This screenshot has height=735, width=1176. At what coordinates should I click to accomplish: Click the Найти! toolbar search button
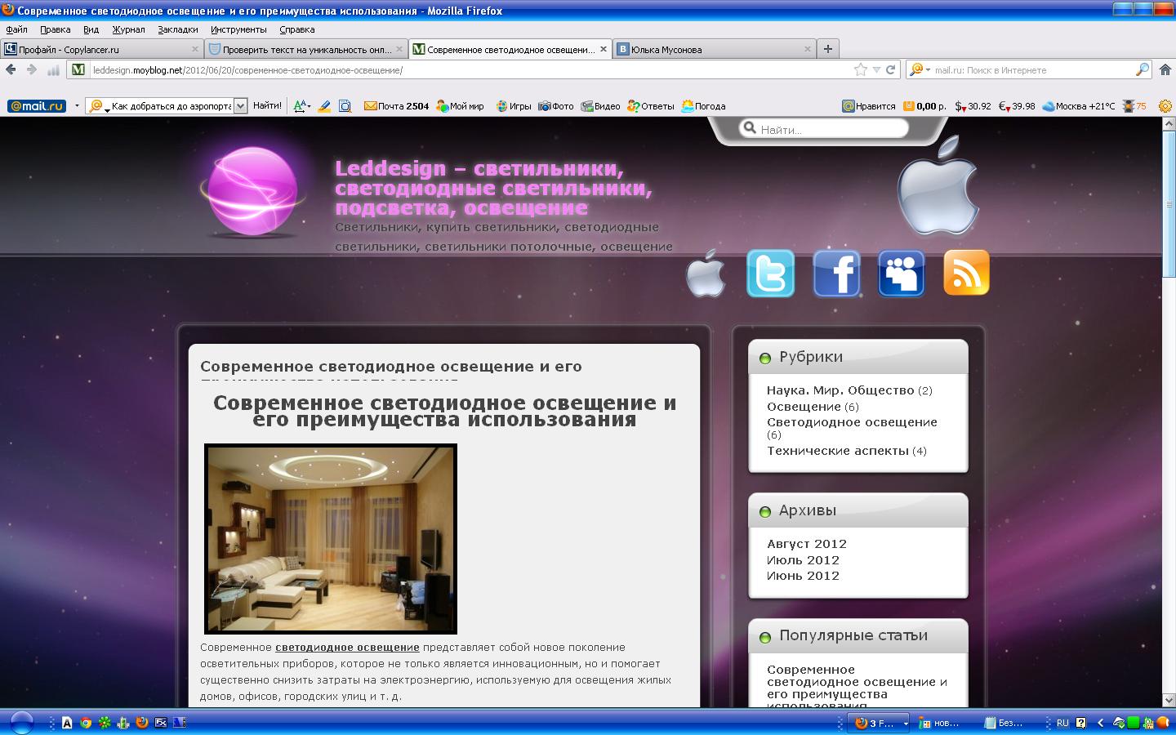click(267, 106)
